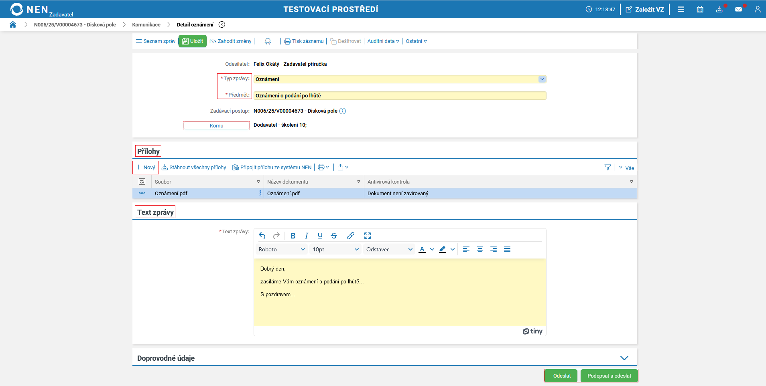Click the home icon in breadcrumb
This screenshot has height=386, width=766.
pyautogui.click(x=13, y=24)
